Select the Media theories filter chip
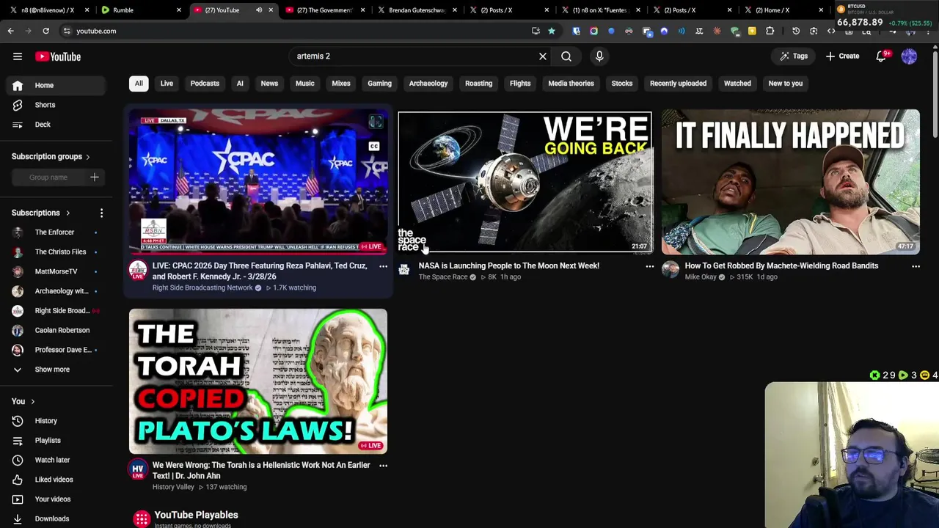The image size is (939, 528). [571, 84]
